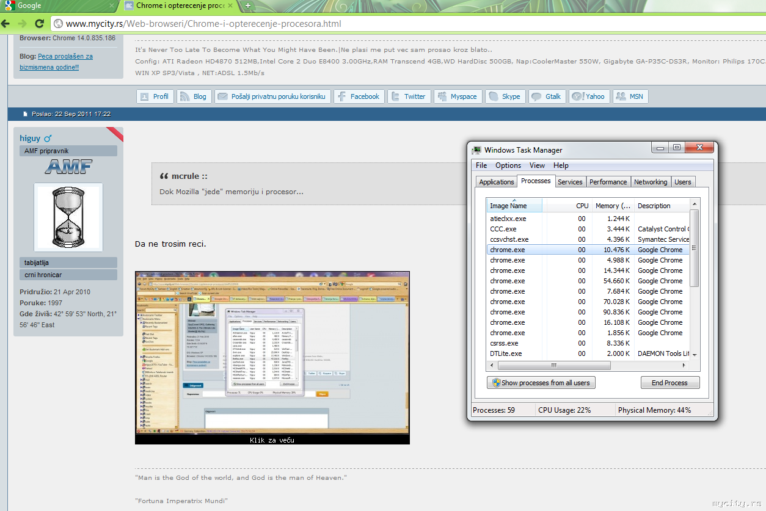This screenshot has height=511, width=766.
Task: Click the MSN contact button
Action: pyautogui.click(x=630, y=96)
